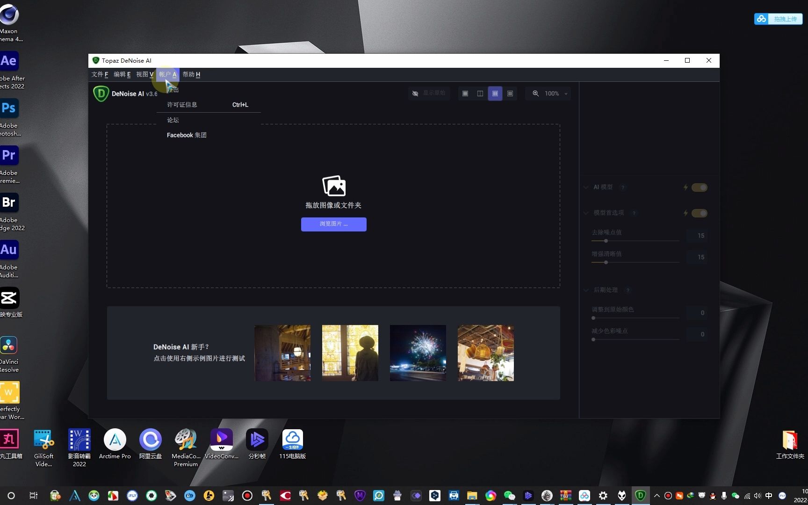Toggle the 模型首选项 auto switch

pos(700,213)
